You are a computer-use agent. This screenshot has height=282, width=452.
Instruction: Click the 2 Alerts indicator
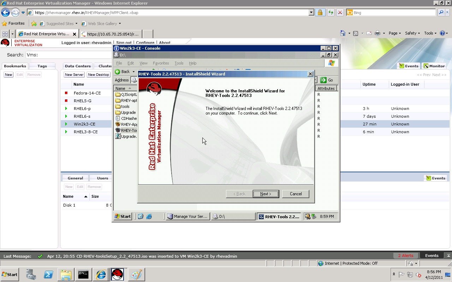[x=406, y=256]
